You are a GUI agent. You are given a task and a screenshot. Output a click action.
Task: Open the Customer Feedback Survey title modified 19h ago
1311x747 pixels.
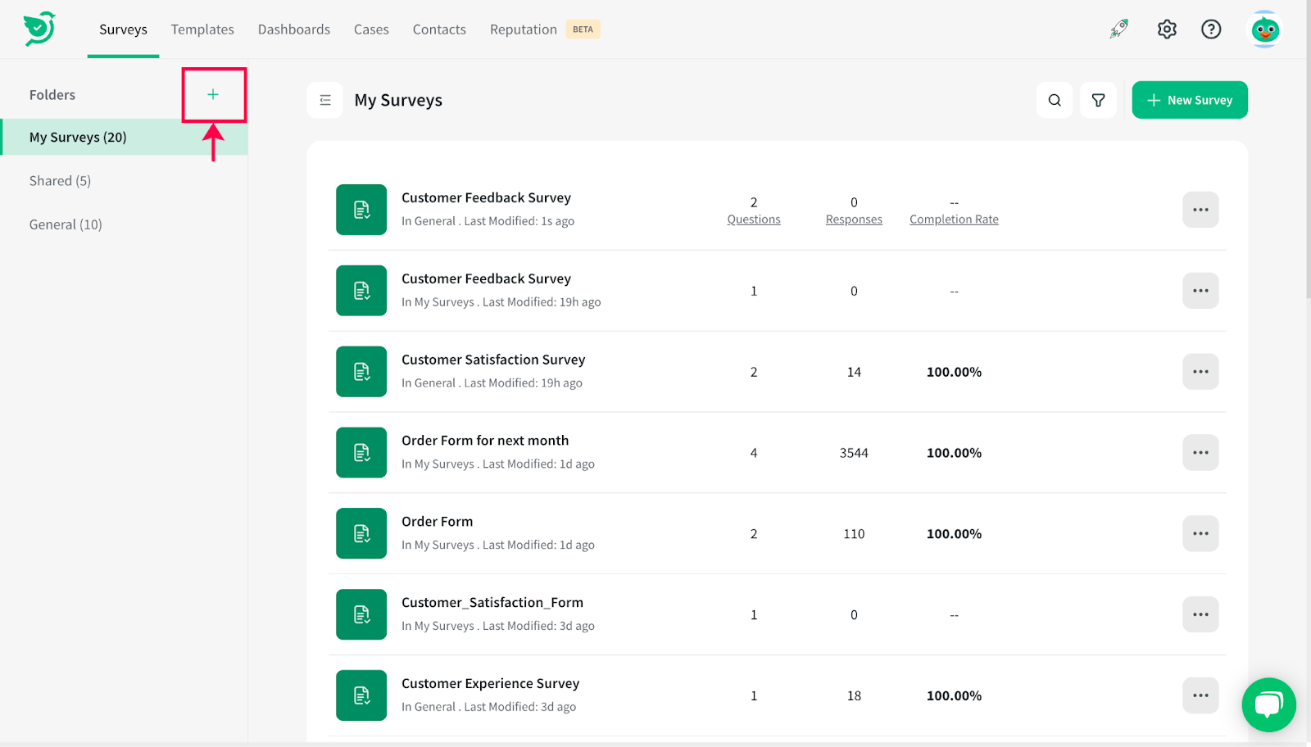(x=486, y=278)
